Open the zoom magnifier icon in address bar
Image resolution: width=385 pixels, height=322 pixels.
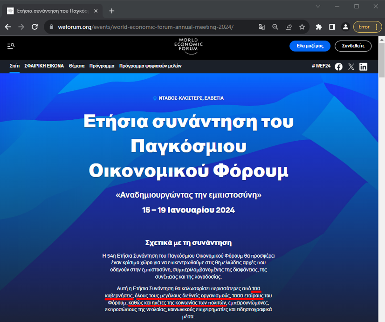pyautogui.click(x=275, y=27)
